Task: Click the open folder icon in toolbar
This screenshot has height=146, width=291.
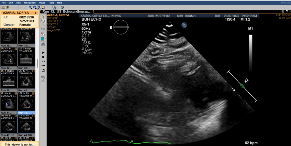Action: (3, 7)
